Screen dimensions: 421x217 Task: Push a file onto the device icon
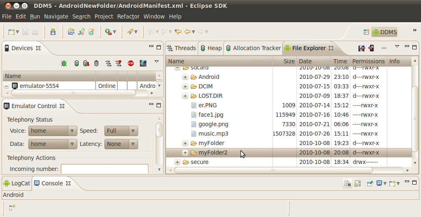pyautogui.click(x=371, y=48)
